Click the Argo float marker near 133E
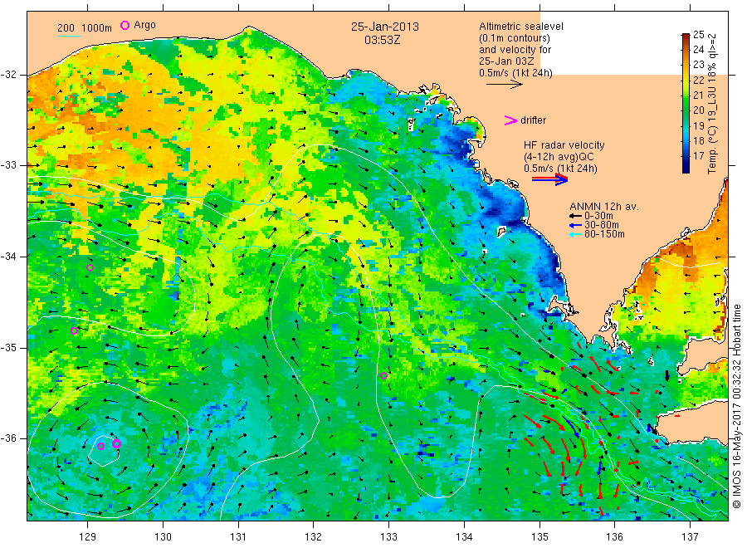Viewport: 747px width, 548px height. [x=384, y=375]
